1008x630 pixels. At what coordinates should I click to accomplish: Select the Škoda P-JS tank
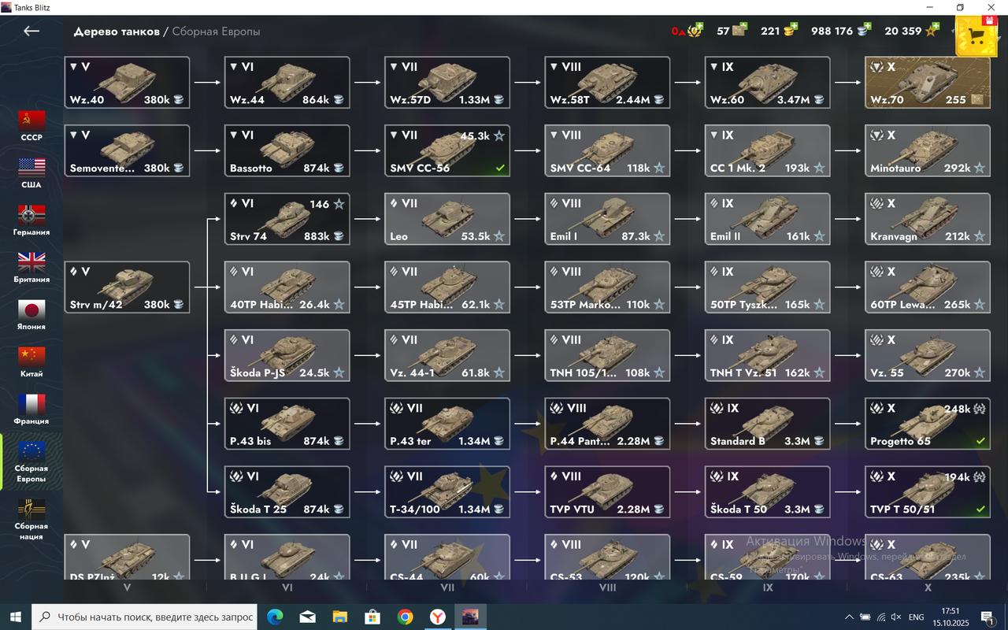coord(287,355)
